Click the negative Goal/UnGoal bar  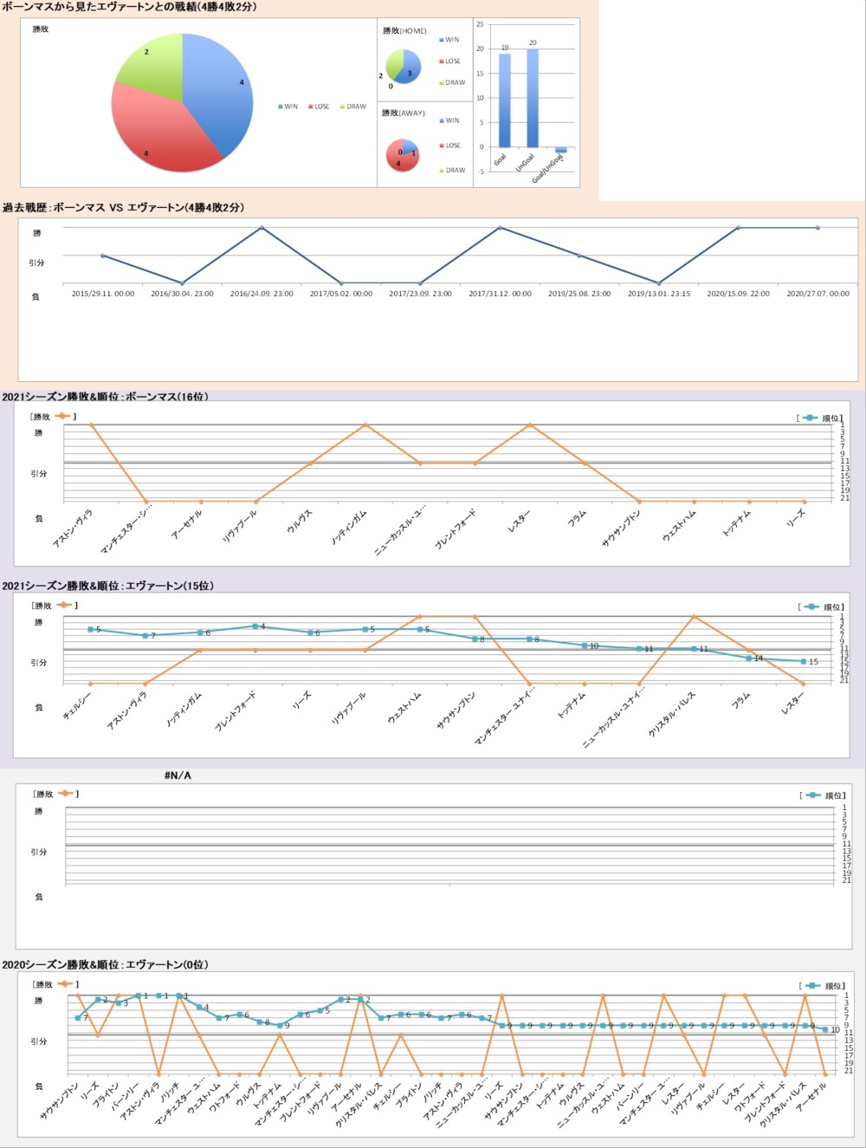pos(561,150)
